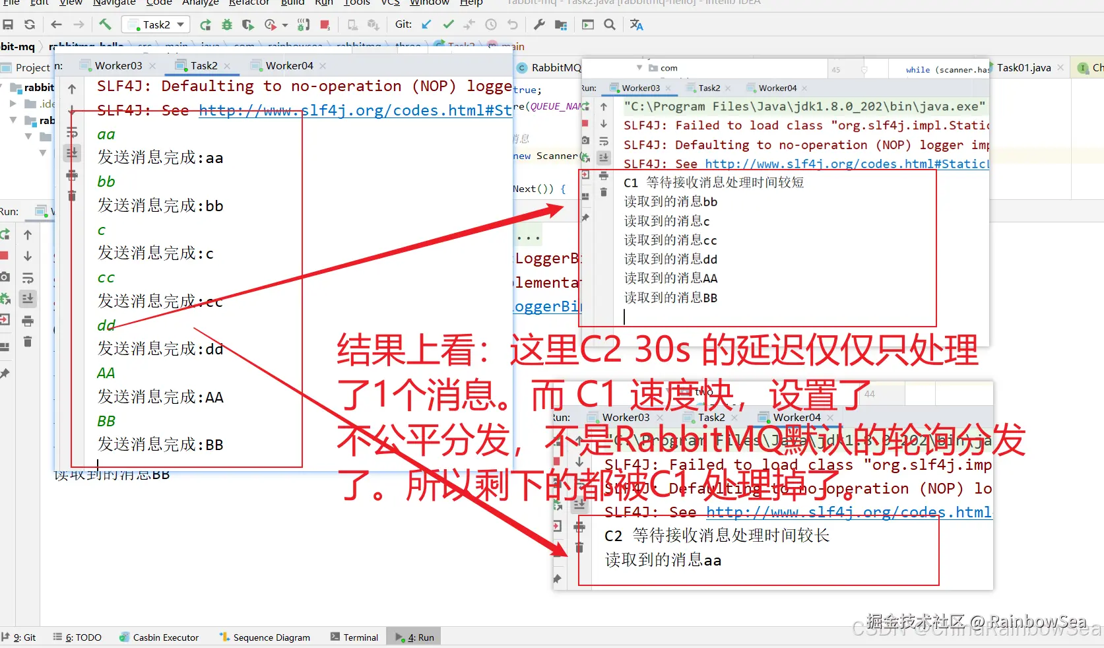This screenshot has width=1104, height=648.
Task: Clear output with the bottom-left Run panel's trash icon
Action: click(28, 342)
